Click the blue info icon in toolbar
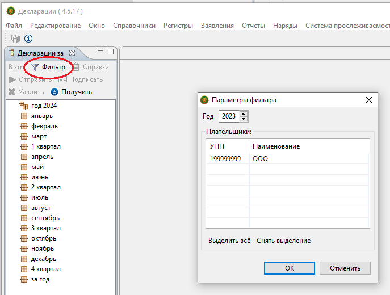Screen dimensions: 390x295 (x=28, y=39)
